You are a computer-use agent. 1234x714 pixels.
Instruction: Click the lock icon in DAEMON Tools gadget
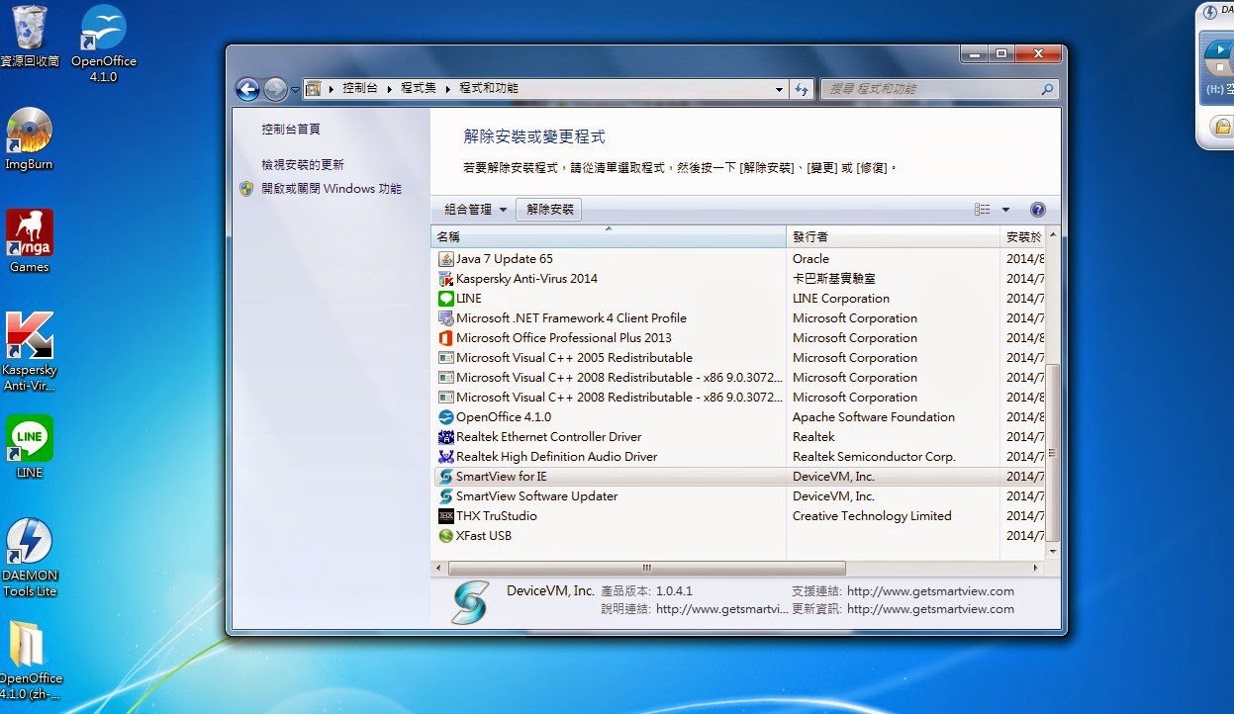point(1223,127)
